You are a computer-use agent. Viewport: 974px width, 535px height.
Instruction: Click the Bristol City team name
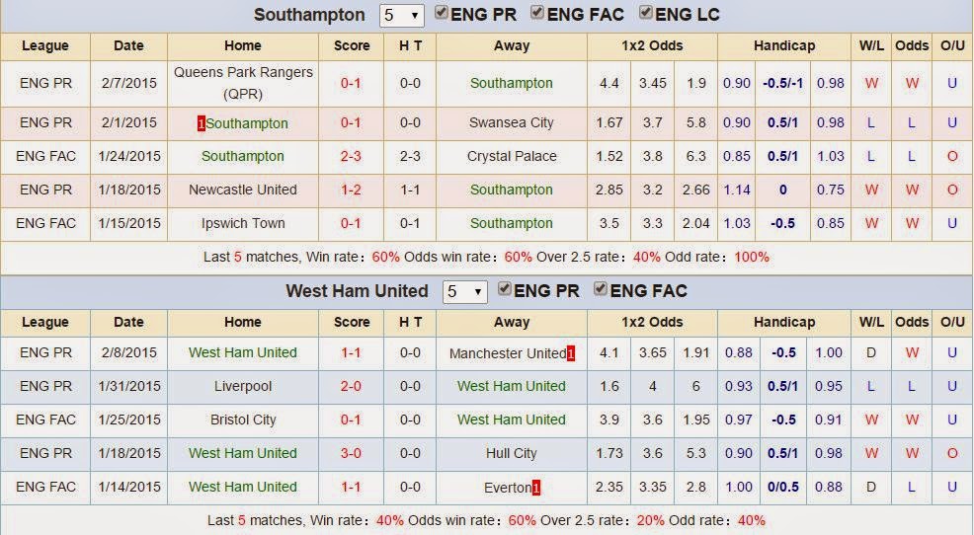click(x=243, y=420)
